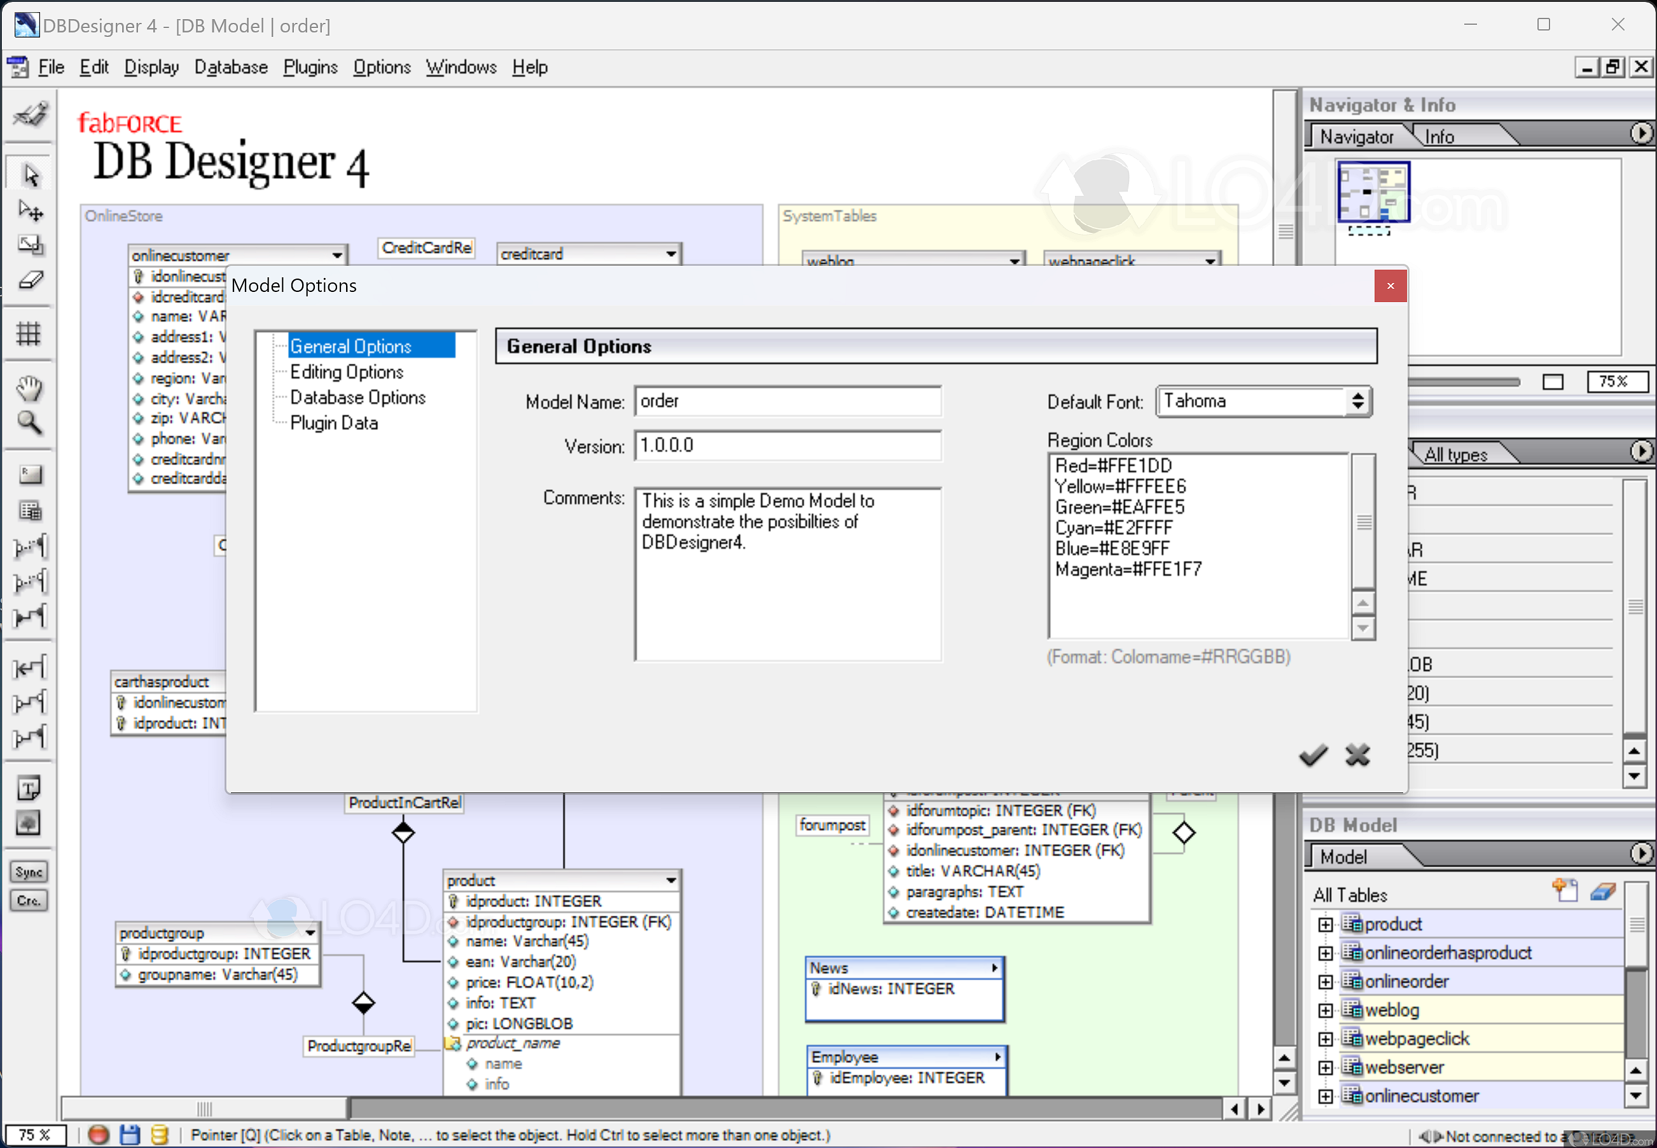Image resolution: width=1657 pixels, height=1148 pixels.
Task: Select the Eraser delete tool
Action: 30,280
